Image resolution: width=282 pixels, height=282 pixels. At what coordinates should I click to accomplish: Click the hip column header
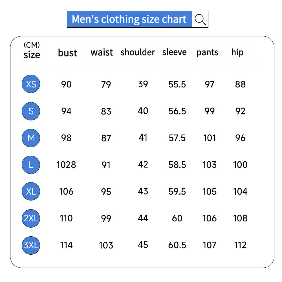[x=237, y=52]
